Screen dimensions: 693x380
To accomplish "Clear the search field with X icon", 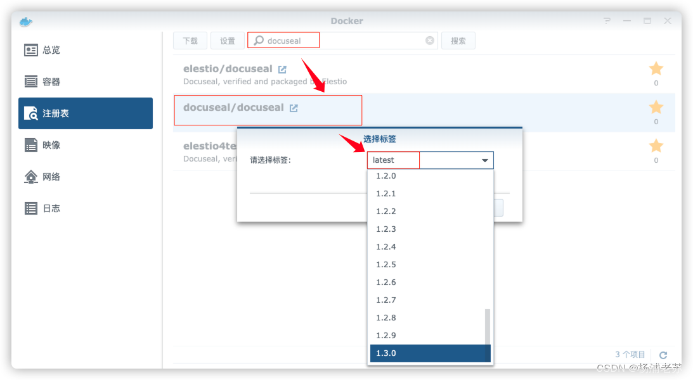I will coord(430,41).
